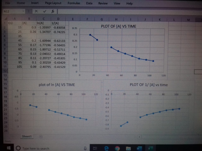Screen dimensions: 202x151
Task: Click the ln[A] header cell
Action: [44, 23]
